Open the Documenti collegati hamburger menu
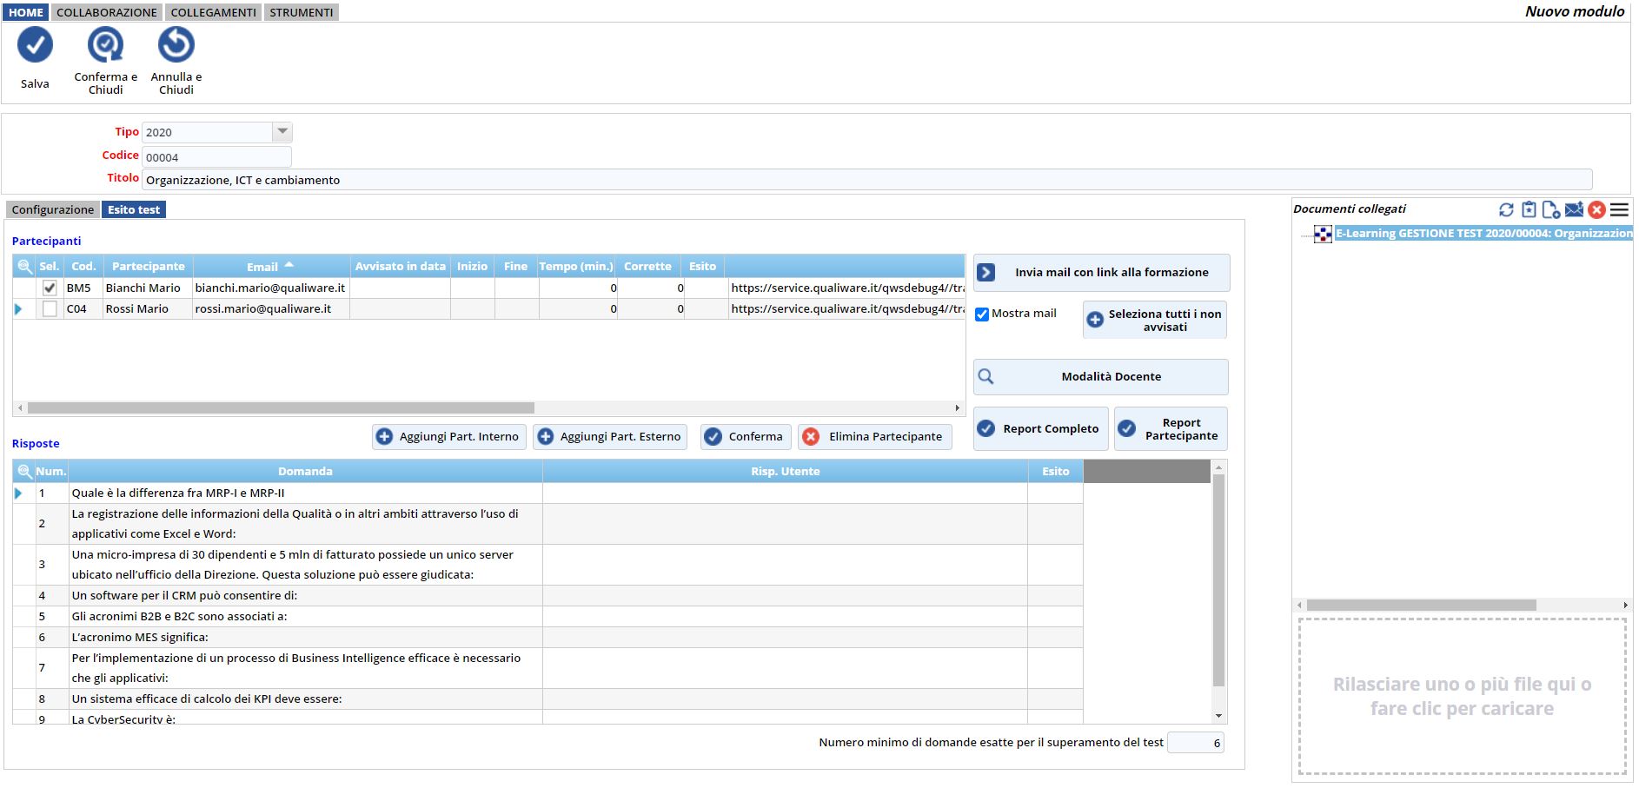 pos(1619,209)
